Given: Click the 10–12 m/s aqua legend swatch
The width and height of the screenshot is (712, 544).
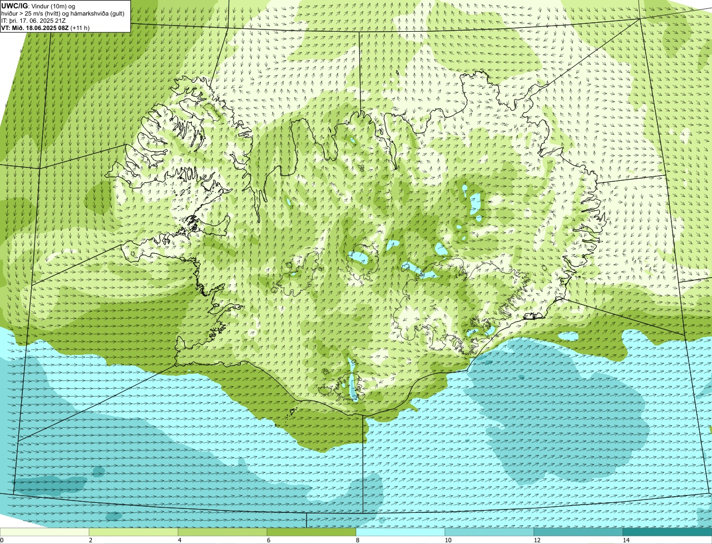Looking at the screenshot, I should [489, 532].
